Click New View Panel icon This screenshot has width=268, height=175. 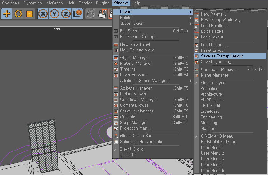[116, 44]
